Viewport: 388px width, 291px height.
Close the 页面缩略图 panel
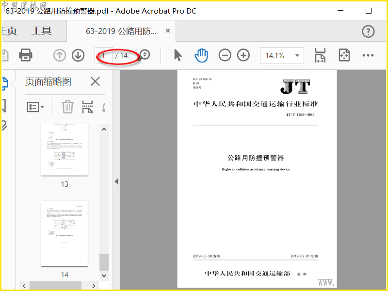click(x=95, y=81)
